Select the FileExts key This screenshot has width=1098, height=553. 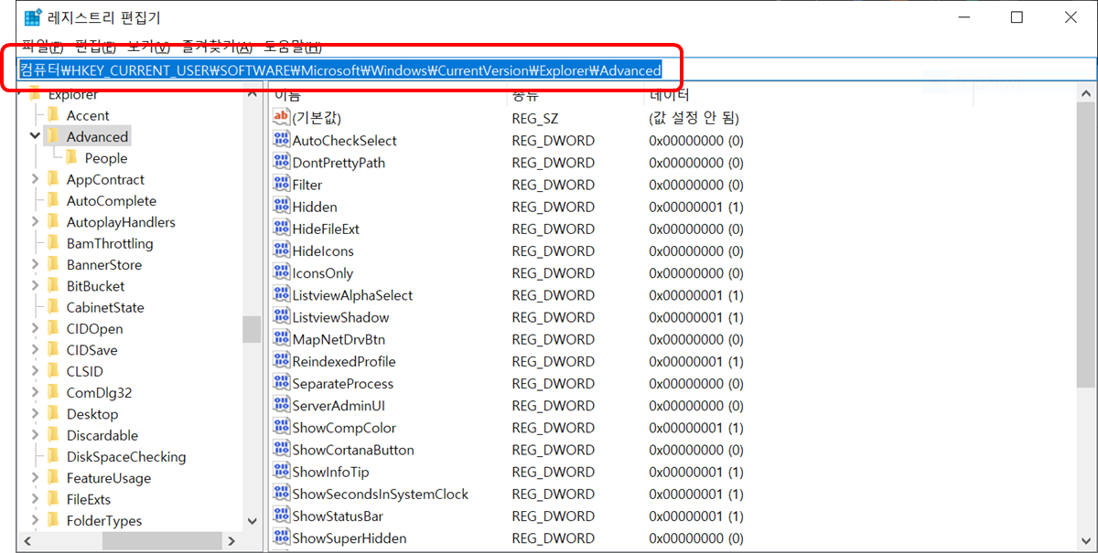[88, 499]
